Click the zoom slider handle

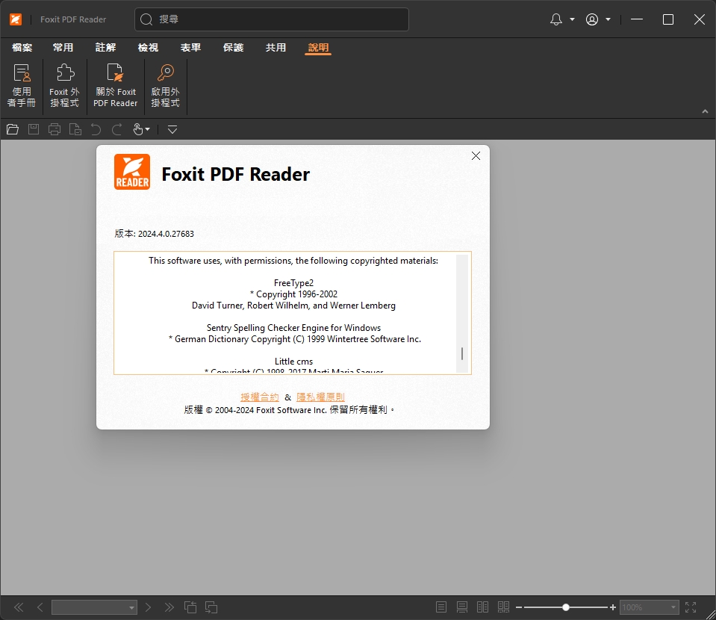pyautogui.click(x=566, y=607)
